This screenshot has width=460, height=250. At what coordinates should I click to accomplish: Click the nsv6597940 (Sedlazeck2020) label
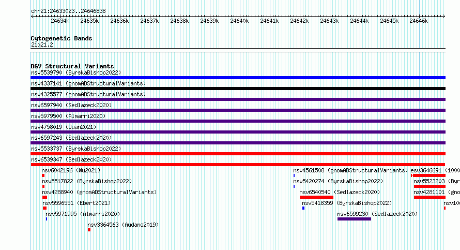pos(71,105)
